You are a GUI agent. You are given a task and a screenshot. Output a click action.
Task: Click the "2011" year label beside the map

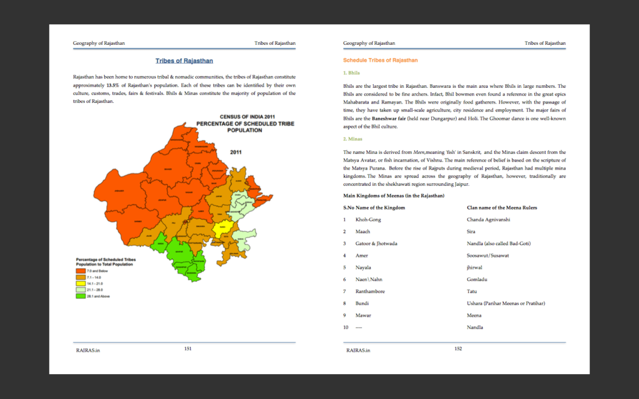(x=236, y=152)
